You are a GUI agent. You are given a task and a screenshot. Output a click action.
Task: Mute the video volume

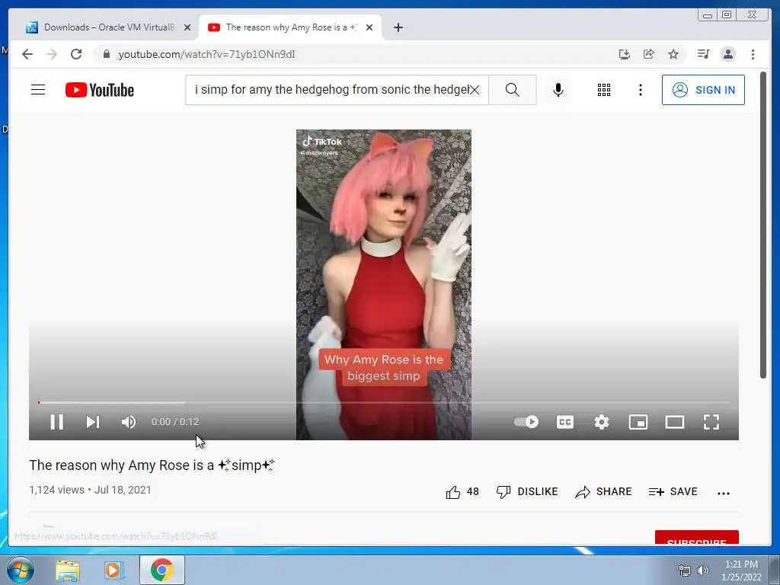(x=128, y=422)
